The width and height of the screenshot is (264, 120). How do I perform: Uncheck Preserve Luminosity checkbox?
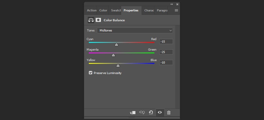point(91,73)
